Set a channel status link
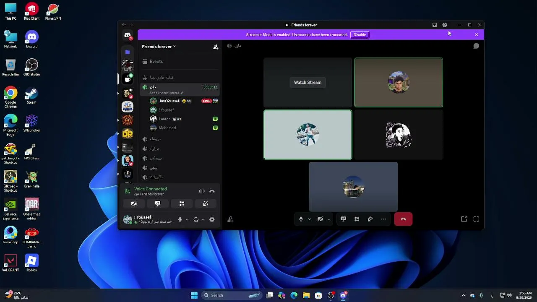537x302 pixels. pos(167,93)
